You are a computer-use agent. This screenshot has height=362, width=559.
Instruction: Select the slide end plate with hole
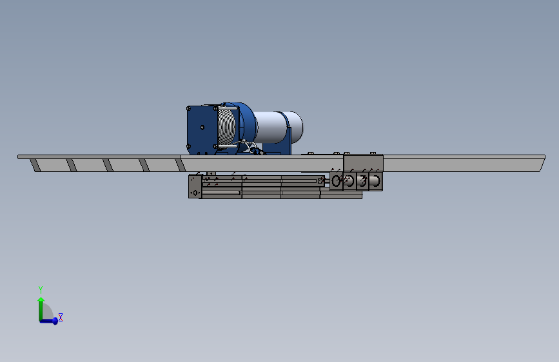(195, 186)
